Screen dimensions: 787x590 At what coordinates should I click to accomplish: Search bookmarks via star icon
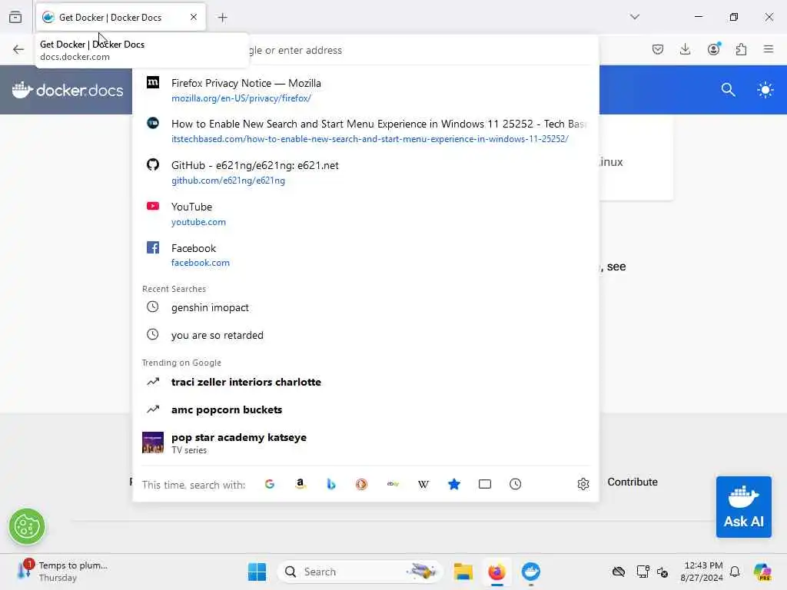(453, 484)
